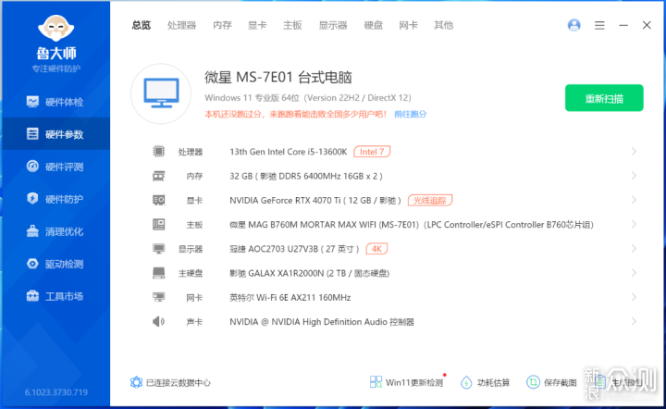Image resolution: width=666 pixels, height=409 pixels.
Task: Click the 13th Gen Intel Core i5-13600K text
Action: pyautogui.click(x=289, y=152)
